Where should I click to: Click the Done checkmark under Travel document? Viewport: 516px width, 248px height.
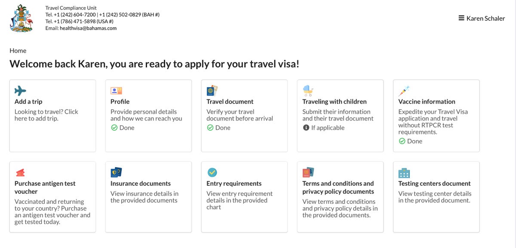tap(210, 128)
